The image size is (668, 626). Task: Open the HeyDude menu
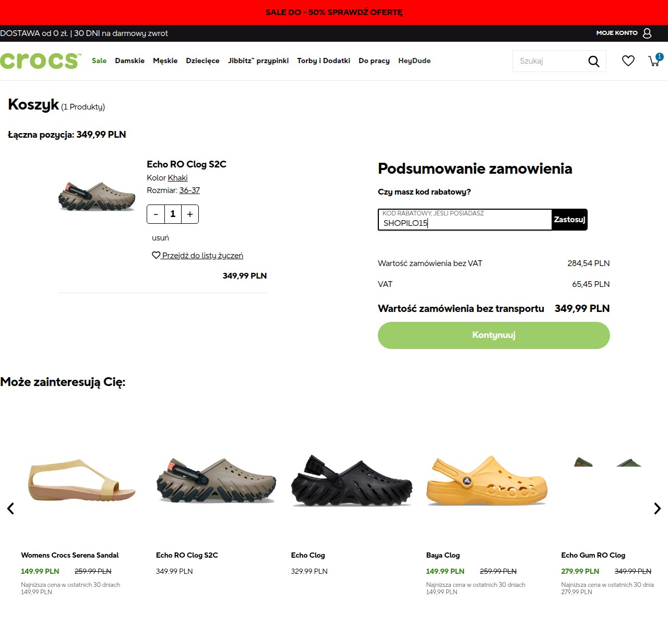point(414,61)
